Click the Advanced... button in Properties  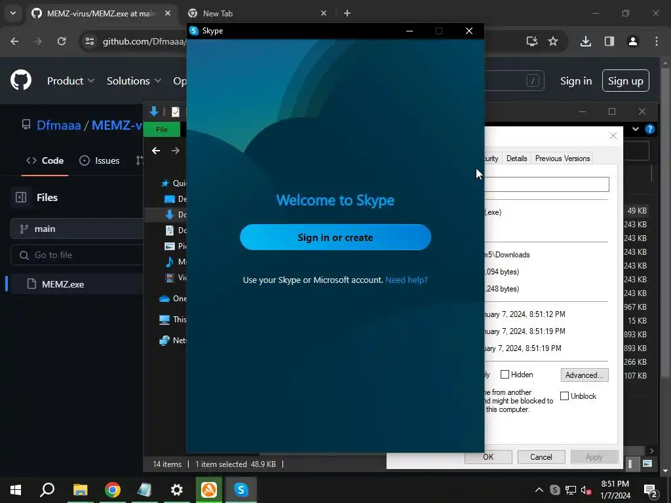[x=584, y=375]
